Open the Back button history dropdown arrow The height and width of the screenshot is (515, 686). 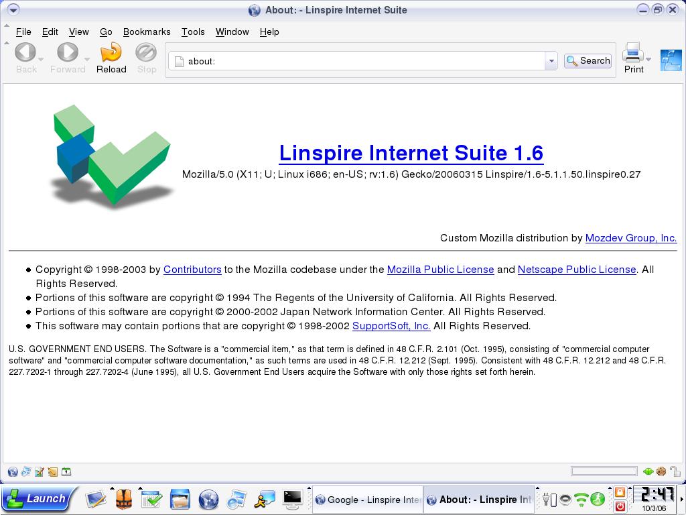click(x=41, y=60)
